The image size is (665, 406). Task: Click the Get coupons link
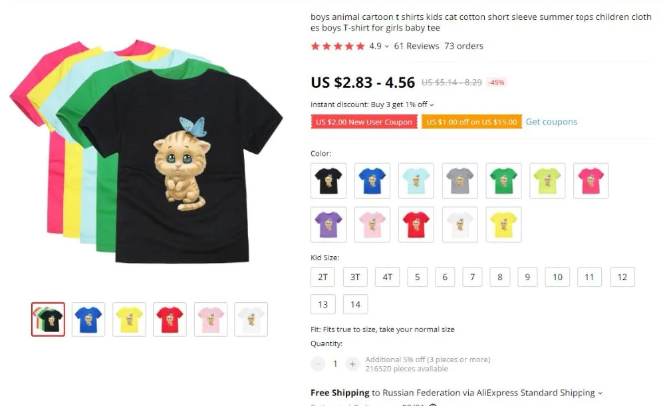click(x=551, y=122)
